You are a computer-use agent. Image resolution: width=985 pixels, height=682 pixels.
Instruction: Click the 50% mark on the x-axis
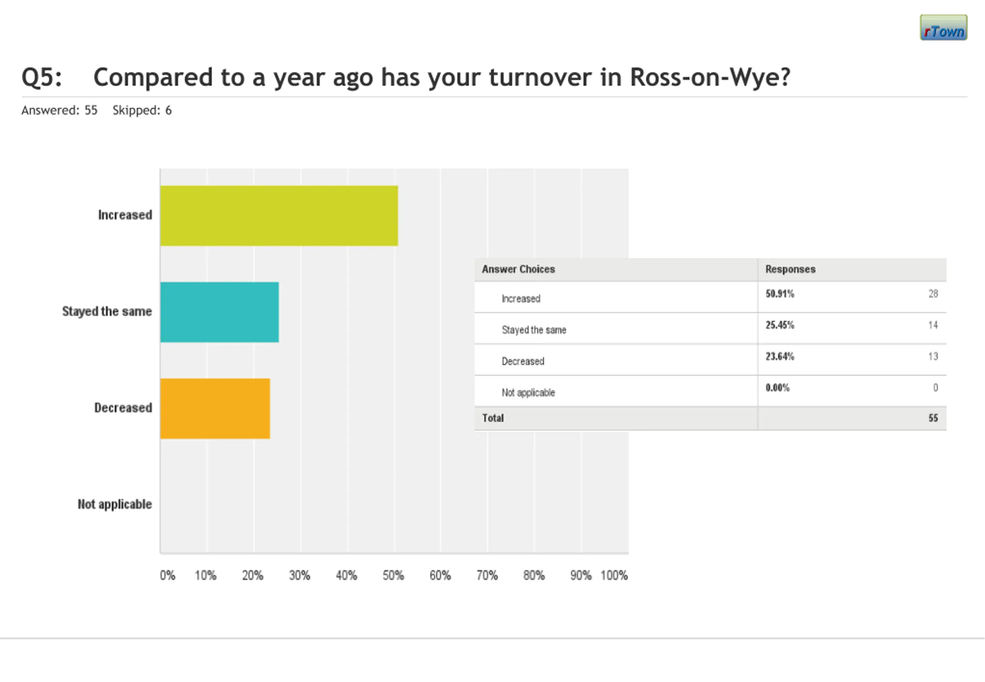393,575
